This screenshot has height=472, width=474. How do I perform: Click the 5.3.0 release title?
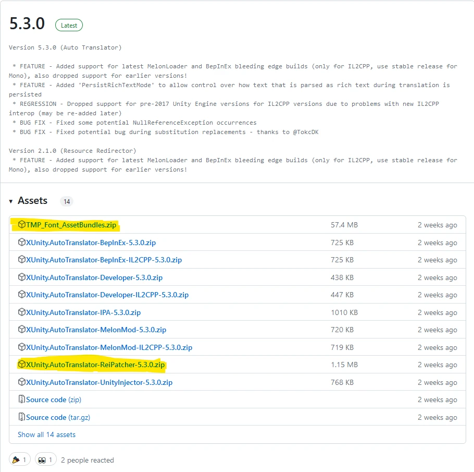(x=27, y=23)
